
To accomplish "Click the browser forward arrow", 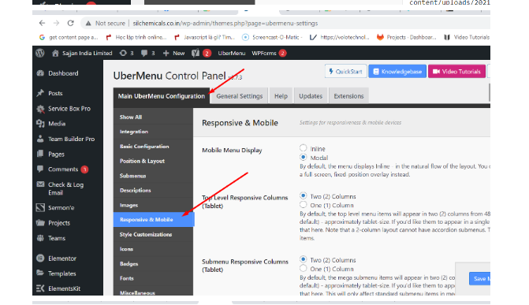I will (x=56, y=23).
